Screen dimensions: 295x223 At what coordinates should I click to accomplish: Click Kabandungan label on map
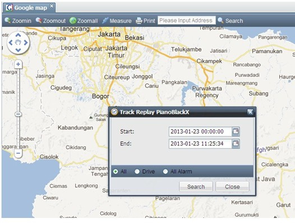click(75, 128)
